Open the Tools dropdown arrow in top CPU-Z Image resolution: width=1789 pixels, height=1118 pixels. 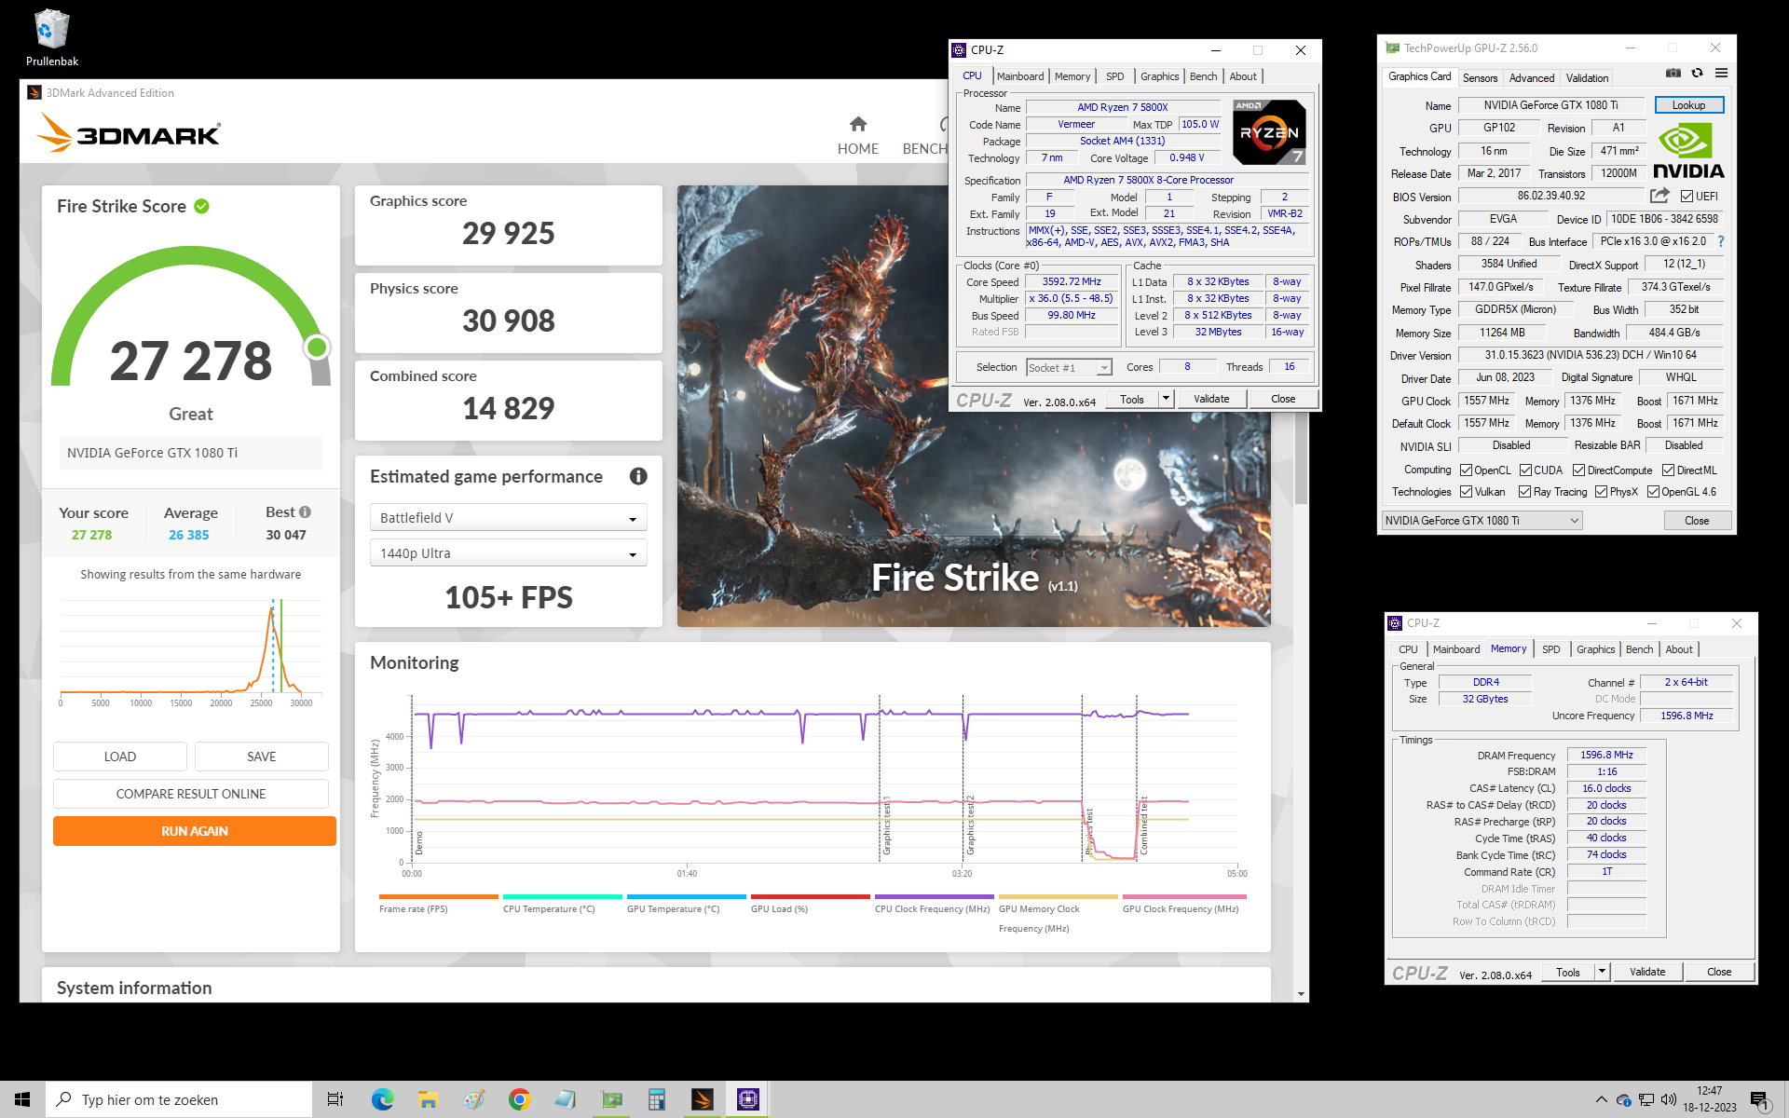click(x=1166, y=399)
